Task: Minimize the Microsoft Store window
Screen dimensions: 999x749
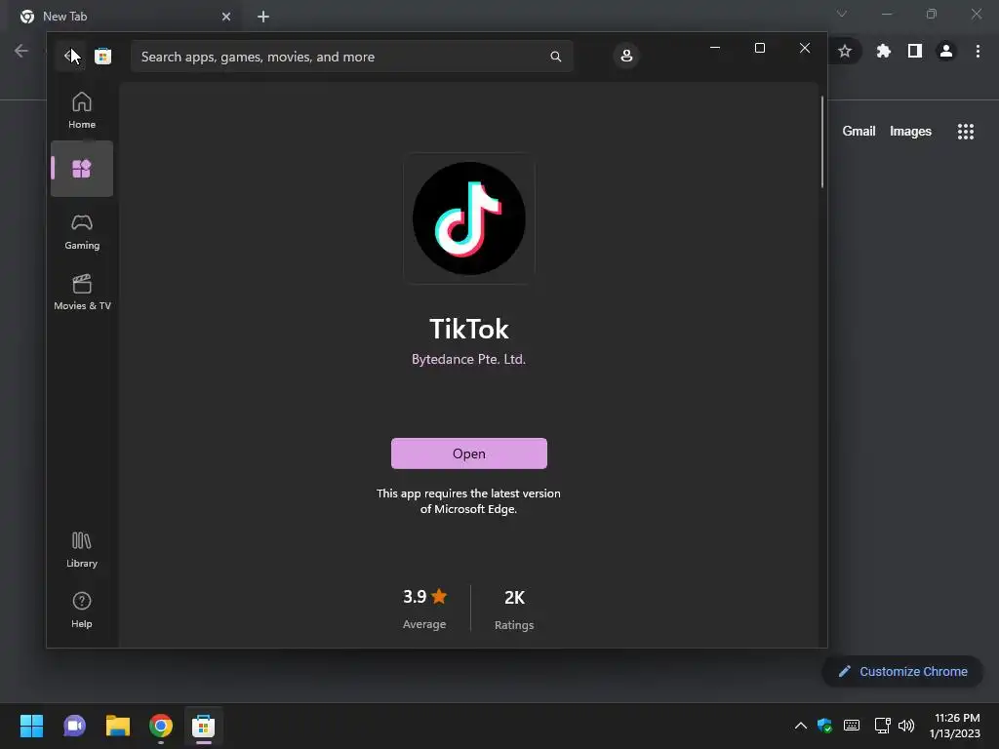Action: [x=715, y=48]
